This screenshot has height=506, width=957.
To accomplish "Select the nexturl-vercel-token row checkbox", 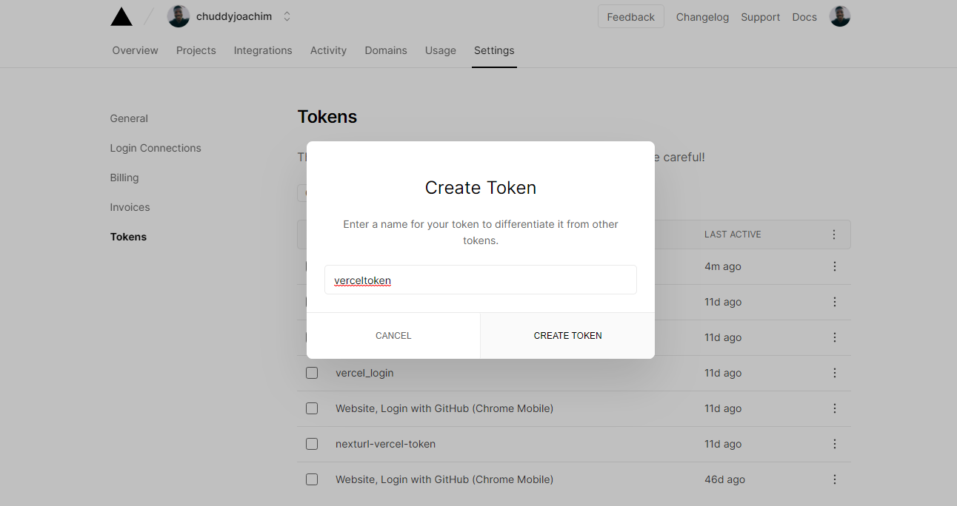I will [x=312, y=444].
